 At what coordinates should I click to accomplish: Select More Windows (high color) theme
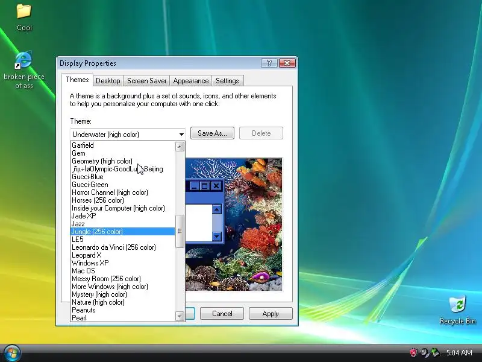tap(123, 287)
